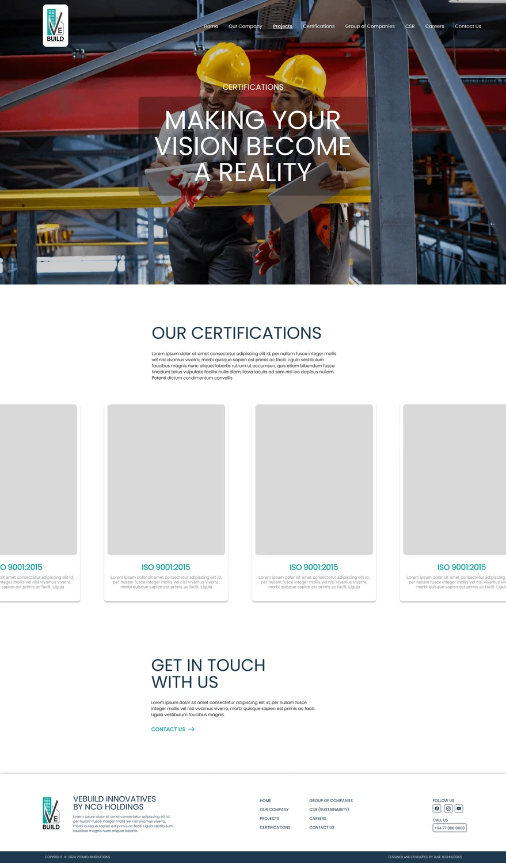The height and width of the screenshot is (863, 506).
Task: Click the GROUP OF COMPANIES link in the footer
Action: pyautogui.click(x=331, y=801)
